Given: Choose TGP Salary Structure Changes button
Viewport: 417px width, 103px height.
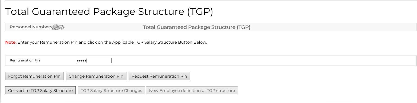Looking at the screenshot, I should [112, 90].
